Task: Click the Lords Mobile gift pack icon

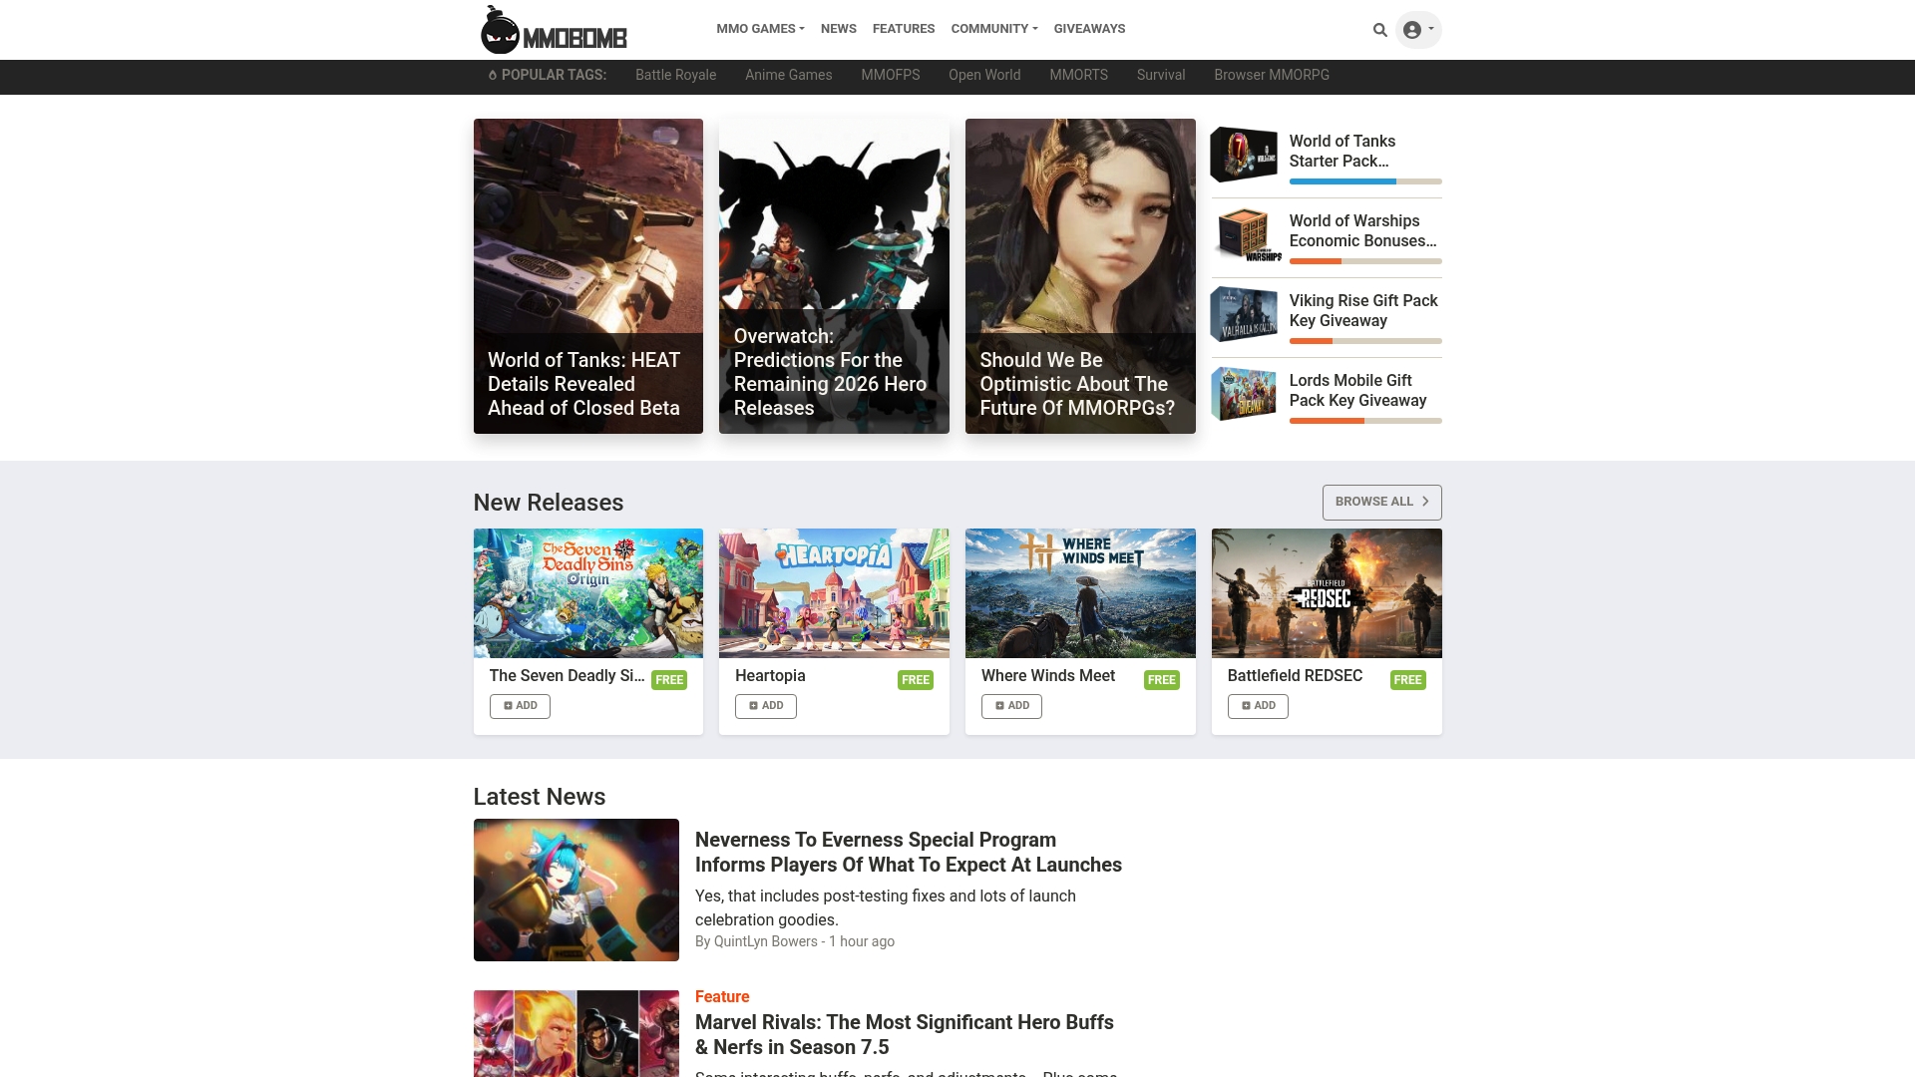Action: 1244,394
